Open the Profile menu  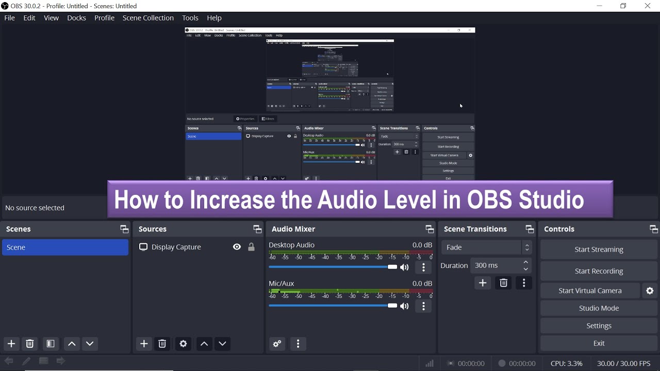104,18
